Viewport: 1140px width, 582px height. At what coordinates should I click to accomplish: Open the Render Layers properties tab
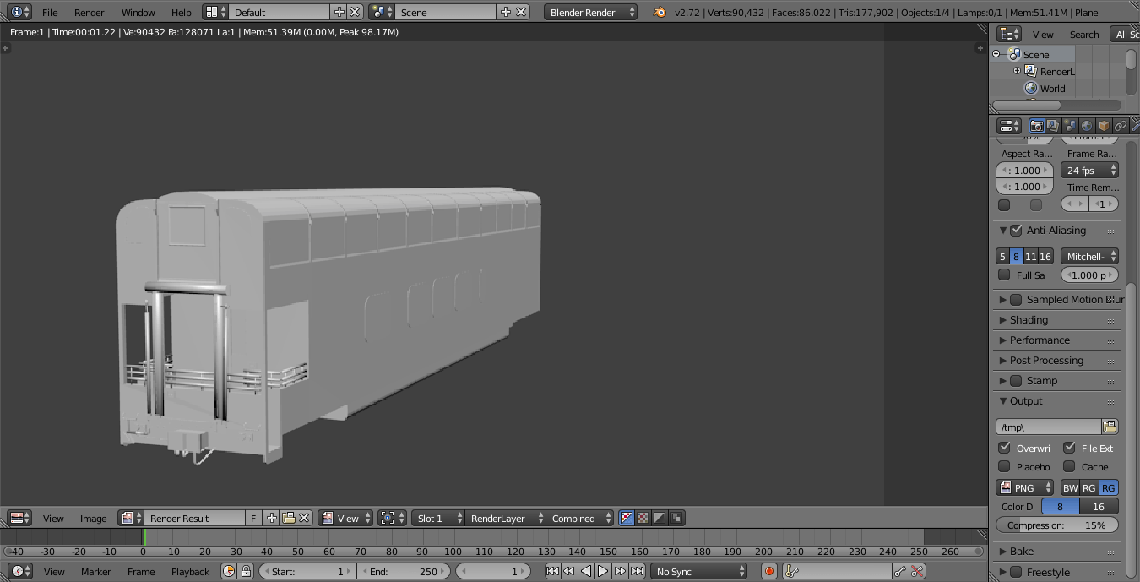(1053, 126)
